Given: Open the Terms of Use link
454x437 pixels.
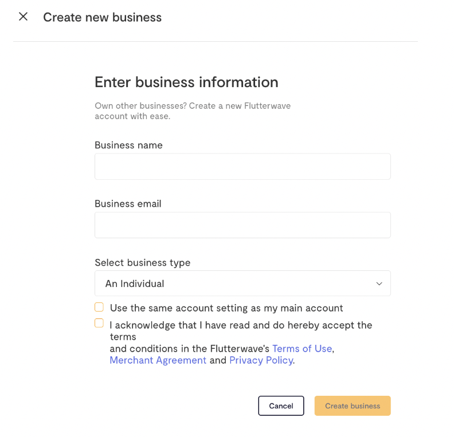Looking at the screenshot, I should point(302,348).
